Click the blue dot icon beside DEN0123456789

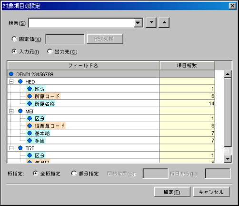pos(11,74)
